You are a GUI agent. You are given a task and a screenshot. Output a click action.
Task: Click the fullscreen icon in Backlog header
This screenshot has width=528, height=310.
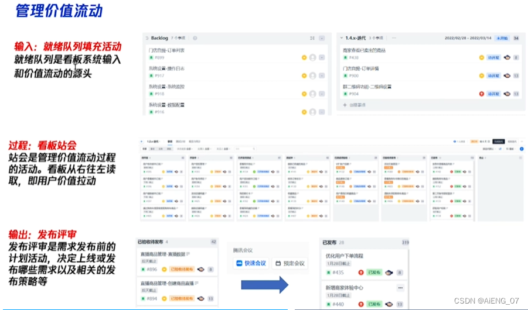coord(312,39)
